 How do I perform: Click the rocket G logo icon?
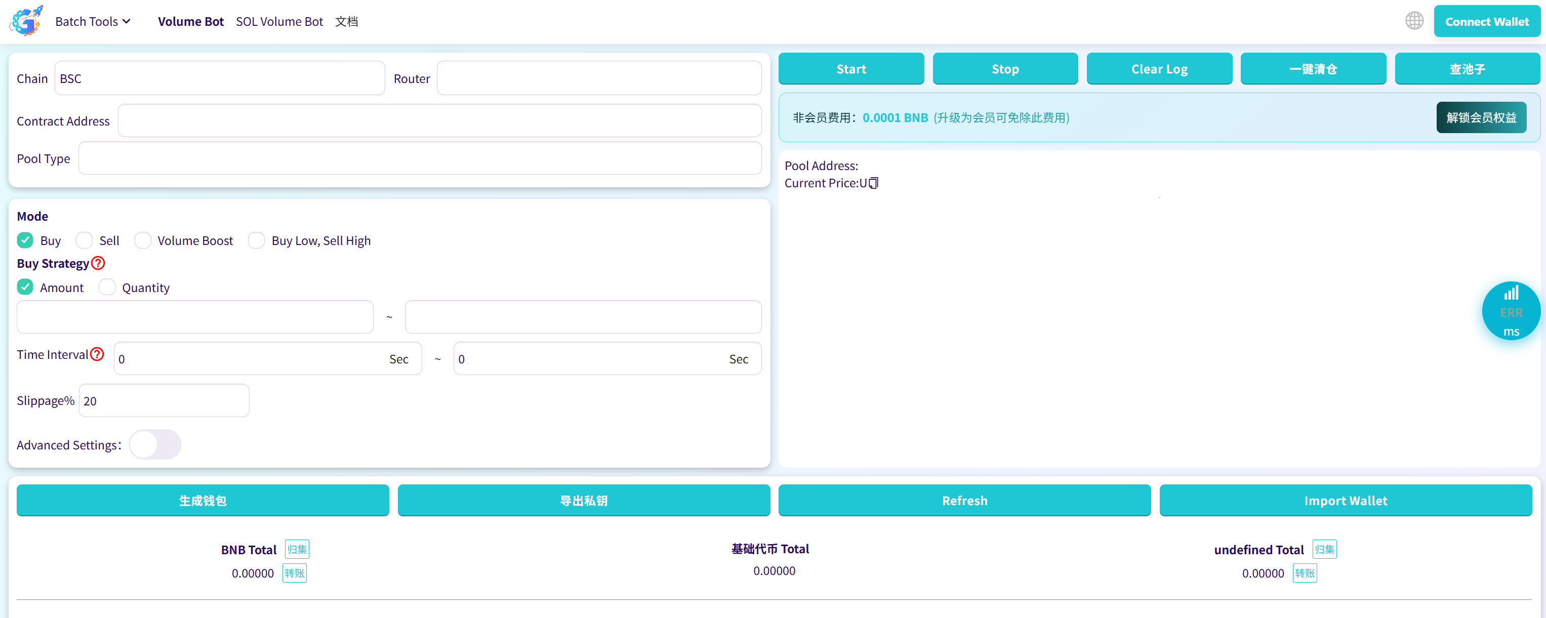point(26,21)
